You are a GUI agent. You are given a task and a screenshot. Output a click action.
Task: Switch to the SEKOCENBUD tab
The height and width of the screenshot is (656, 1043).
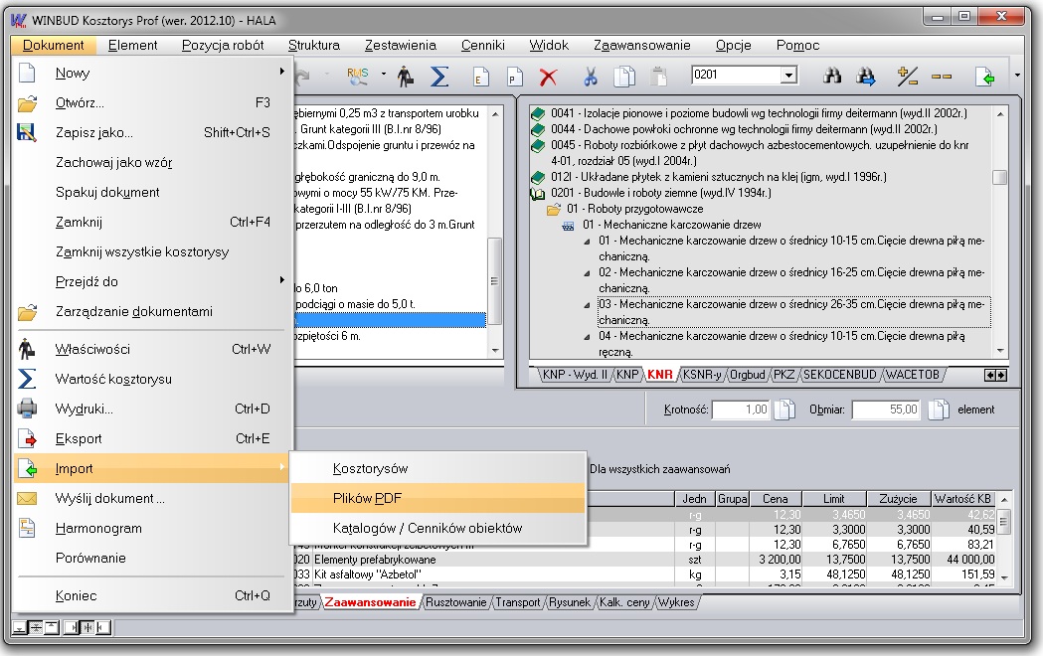(x=841, y=375)
